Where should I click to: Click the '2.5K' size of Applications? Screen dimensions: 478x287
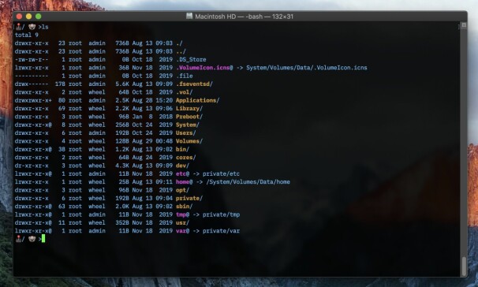(122, 100)
